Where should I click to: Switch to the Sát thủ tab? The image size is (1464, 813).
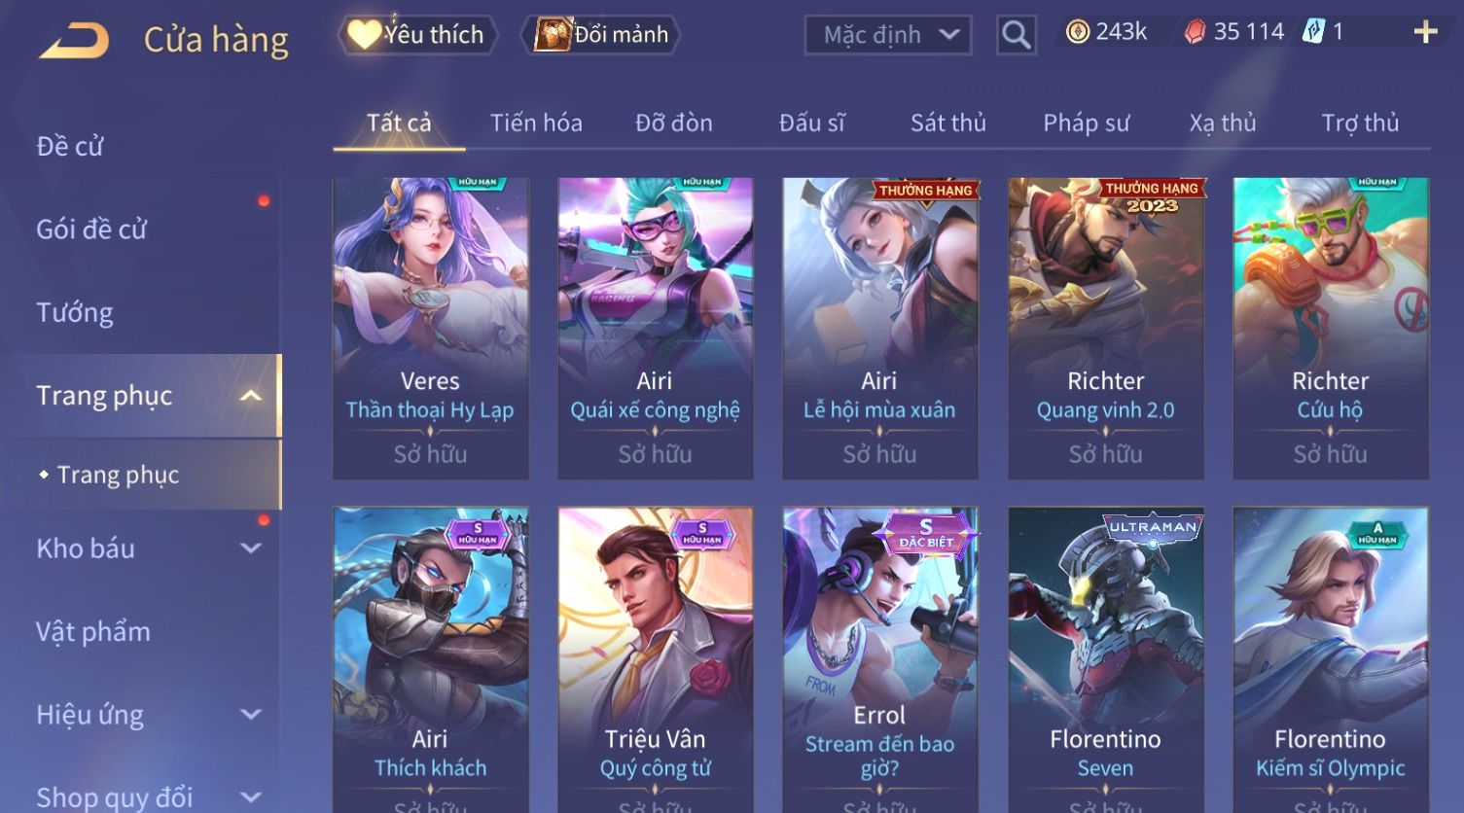(x=948, y=124)
